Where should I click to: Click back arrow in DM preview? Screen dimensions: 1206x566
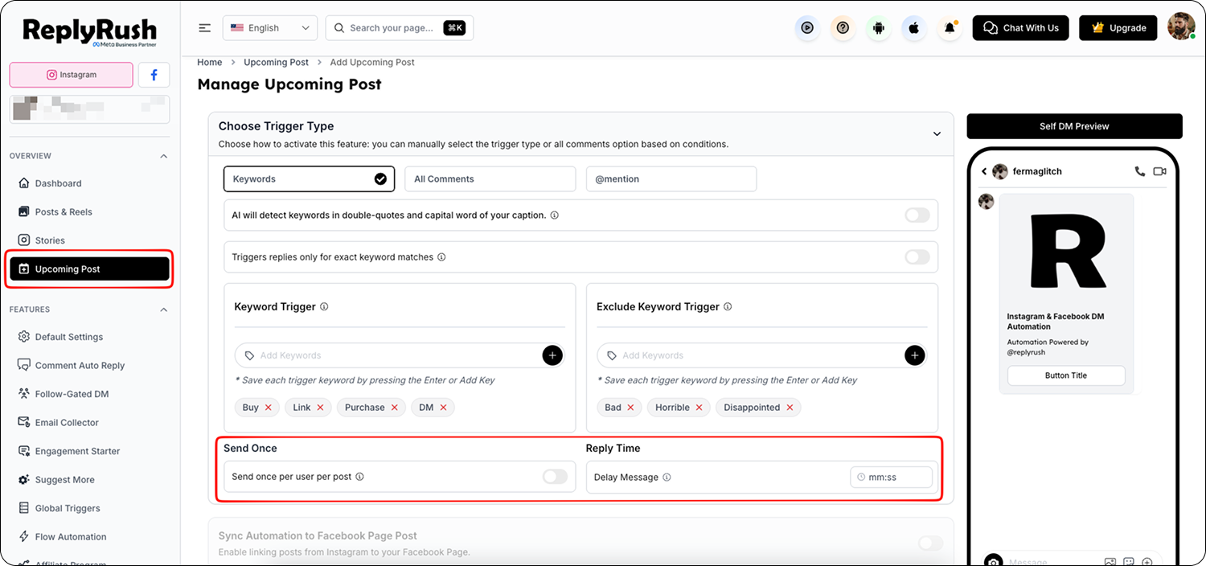point(984,171)
